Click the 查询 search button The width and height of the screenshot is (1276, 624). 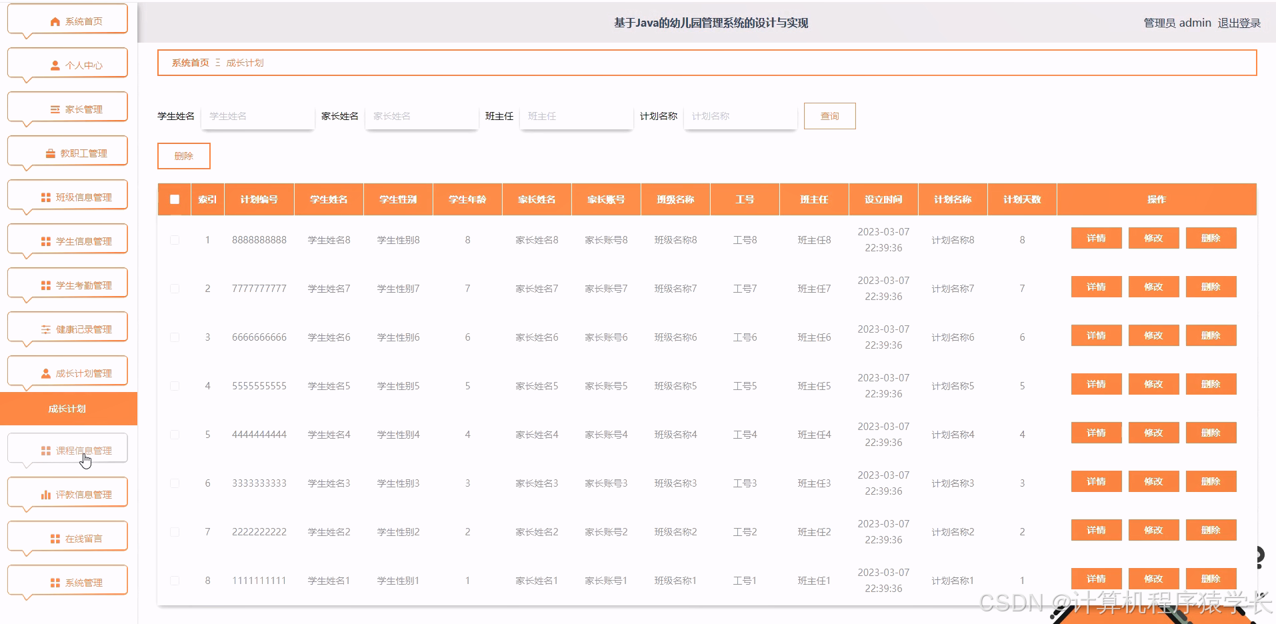point(830,116)
